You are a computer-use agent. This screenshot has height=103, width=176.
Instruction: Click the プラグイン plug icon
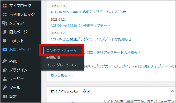[5, 70]
